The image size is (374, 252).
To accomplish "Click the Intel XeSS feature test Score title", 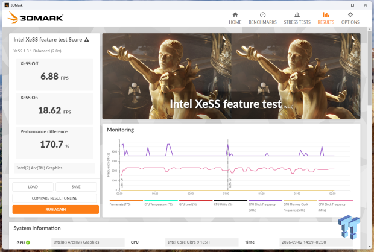I will tap(48, 40).
